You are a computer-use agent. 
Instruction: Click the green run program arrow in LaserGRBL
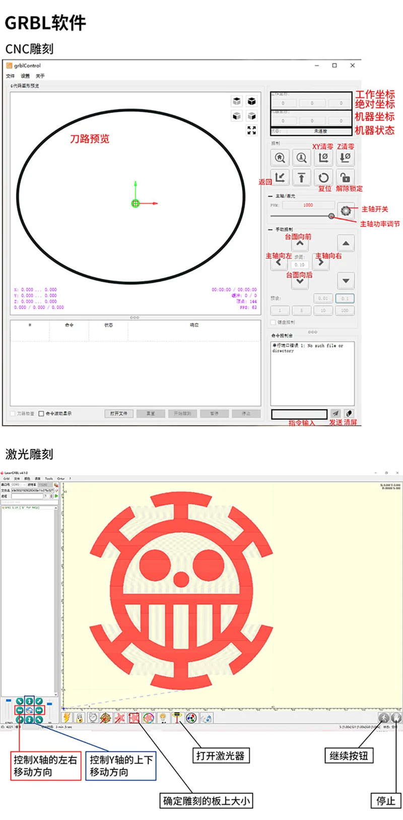(x=56, y=496)
